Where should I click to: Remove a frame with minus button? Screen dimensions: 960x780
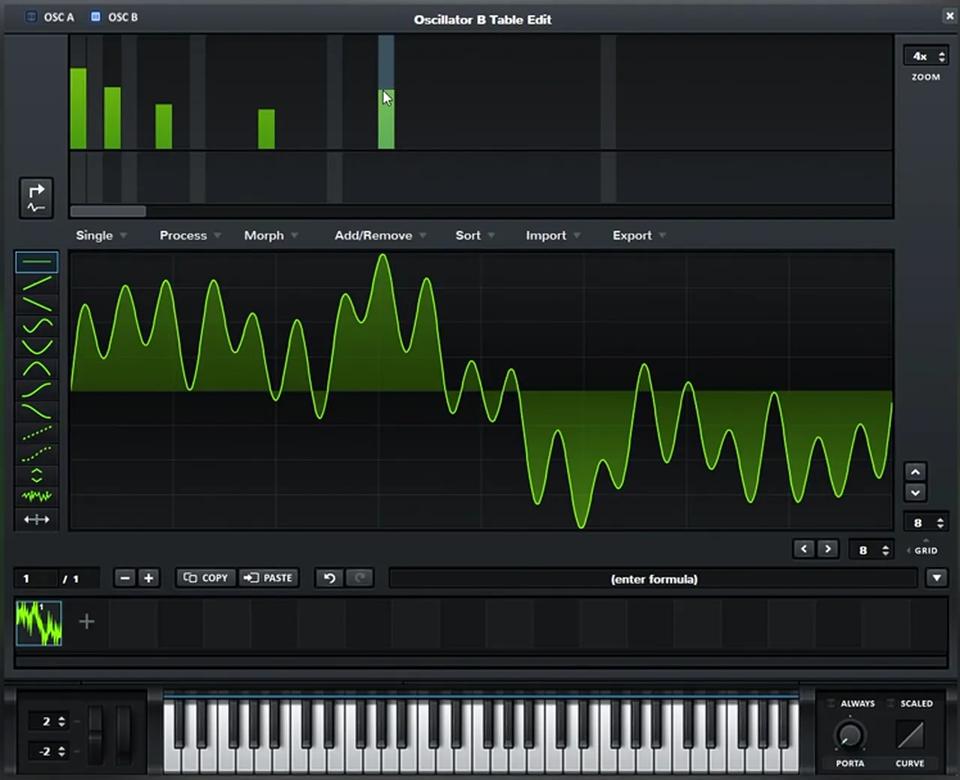pyautogui.click(x=125, y=577)
